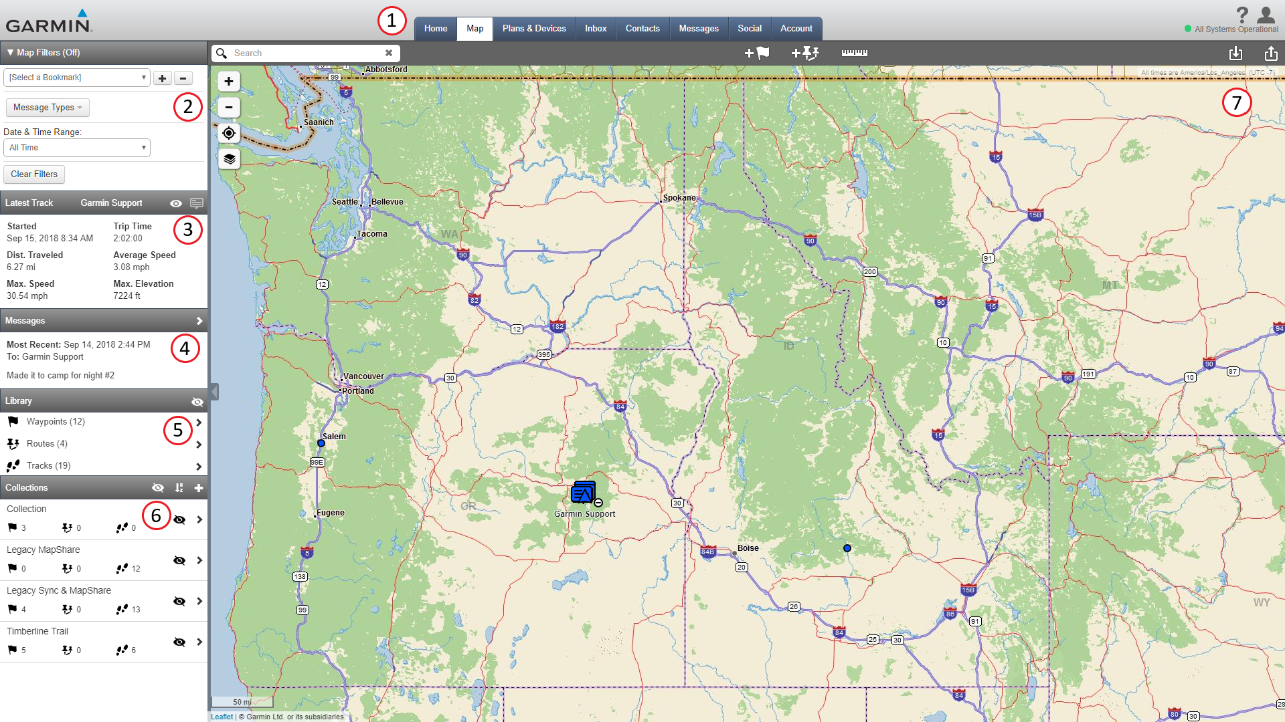Clear the search box text
The image size is (1285, 722).
click(388, 53)
